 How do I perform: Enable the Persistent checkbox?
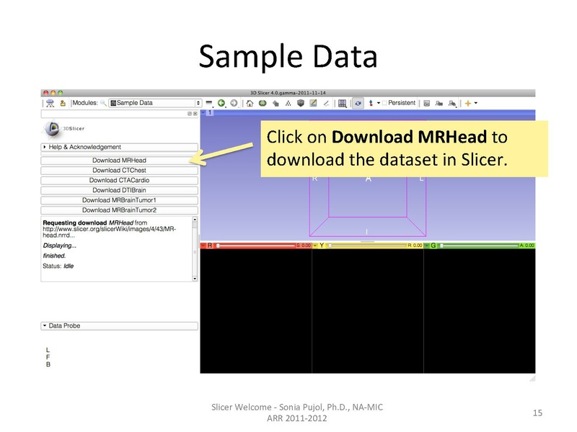click(384, 103)
